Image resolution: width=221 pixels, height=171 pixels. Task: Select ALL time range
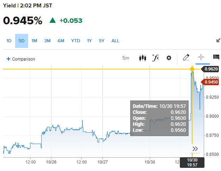point(115,41)
